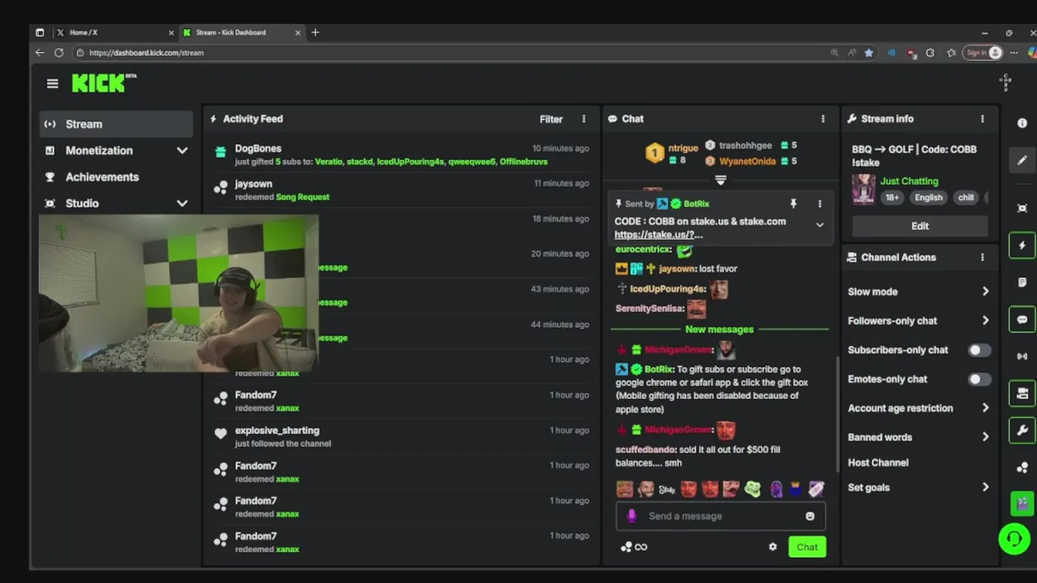Click the favorites star in address bar
The height and width of the screenshot is (583, 1037).
click(868, 53)
